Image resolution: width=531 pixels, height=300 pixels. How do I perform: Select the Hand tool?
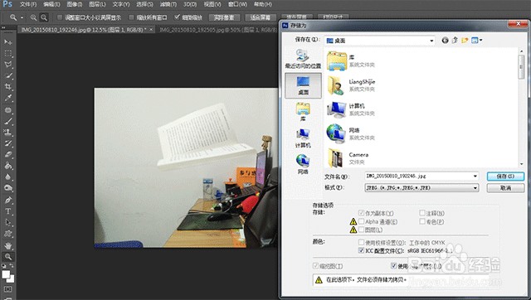point(7,245)
